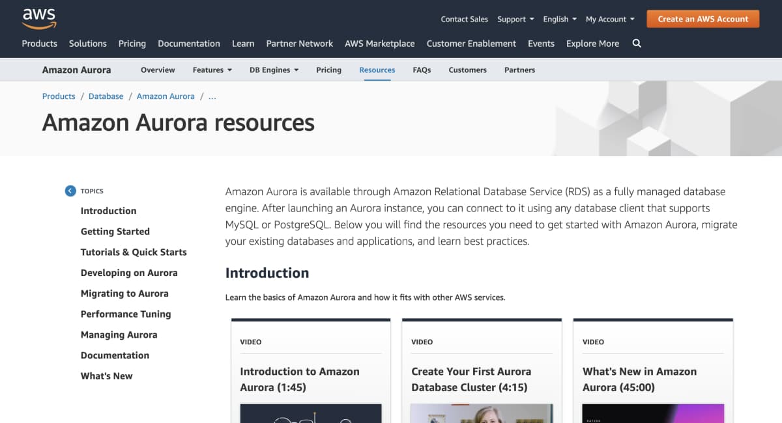Jump to Migrating to Aurora topic
Screen dimensions: 782x423
click(x=124, y=293)
